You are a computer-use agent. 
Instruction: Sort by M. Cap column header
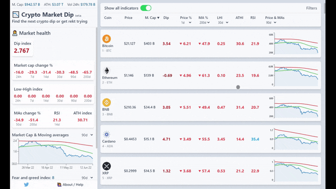152,18
